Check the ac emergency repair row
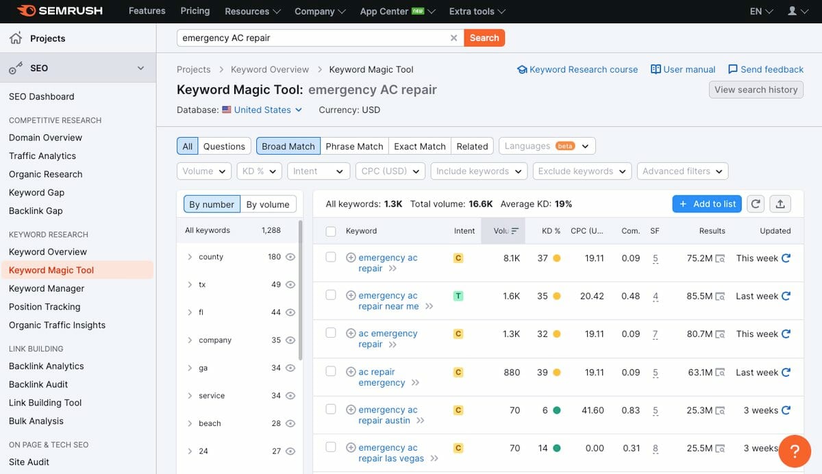 pyautogui.click(x=331, y=333)
